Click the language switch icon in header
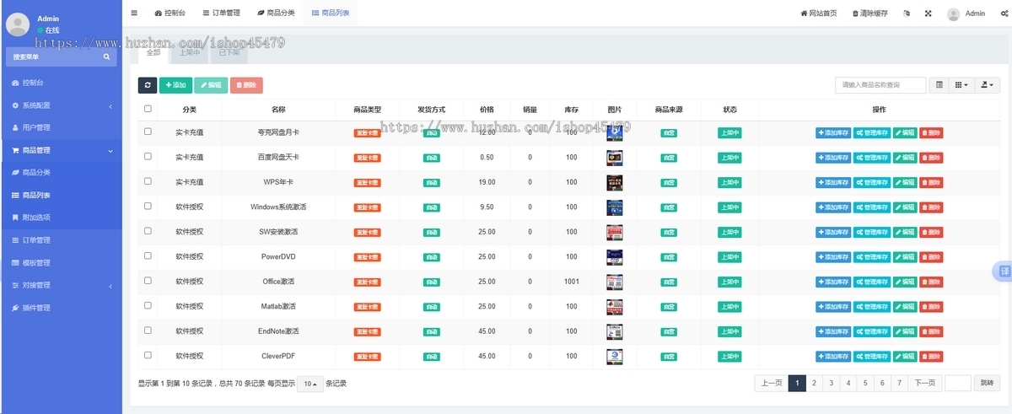1012x414 pixels. [907, 13]
